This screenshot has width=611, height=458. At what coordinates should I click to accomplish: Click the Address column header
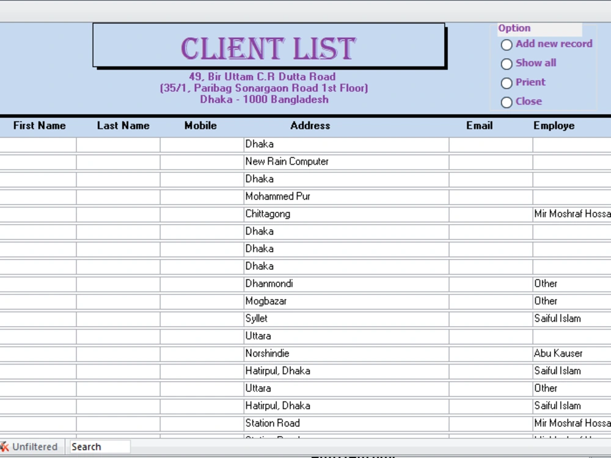pyautogui.click(x=310, y=125)
